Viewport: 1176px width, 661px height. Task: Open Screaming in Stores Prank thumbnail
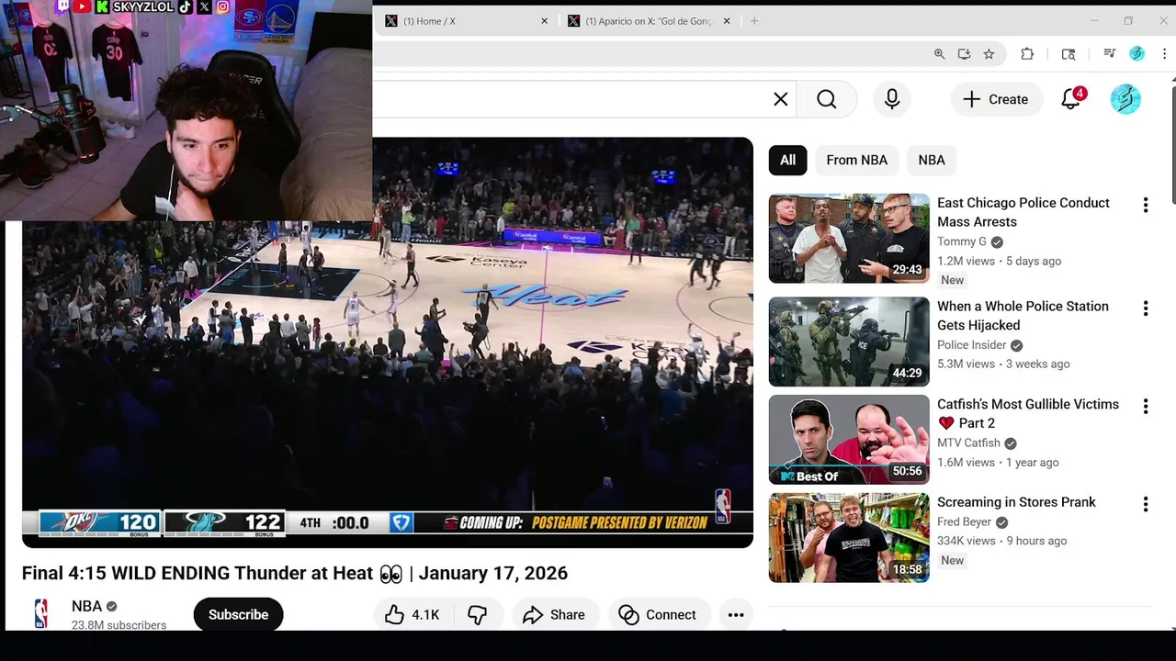point(849,538)
